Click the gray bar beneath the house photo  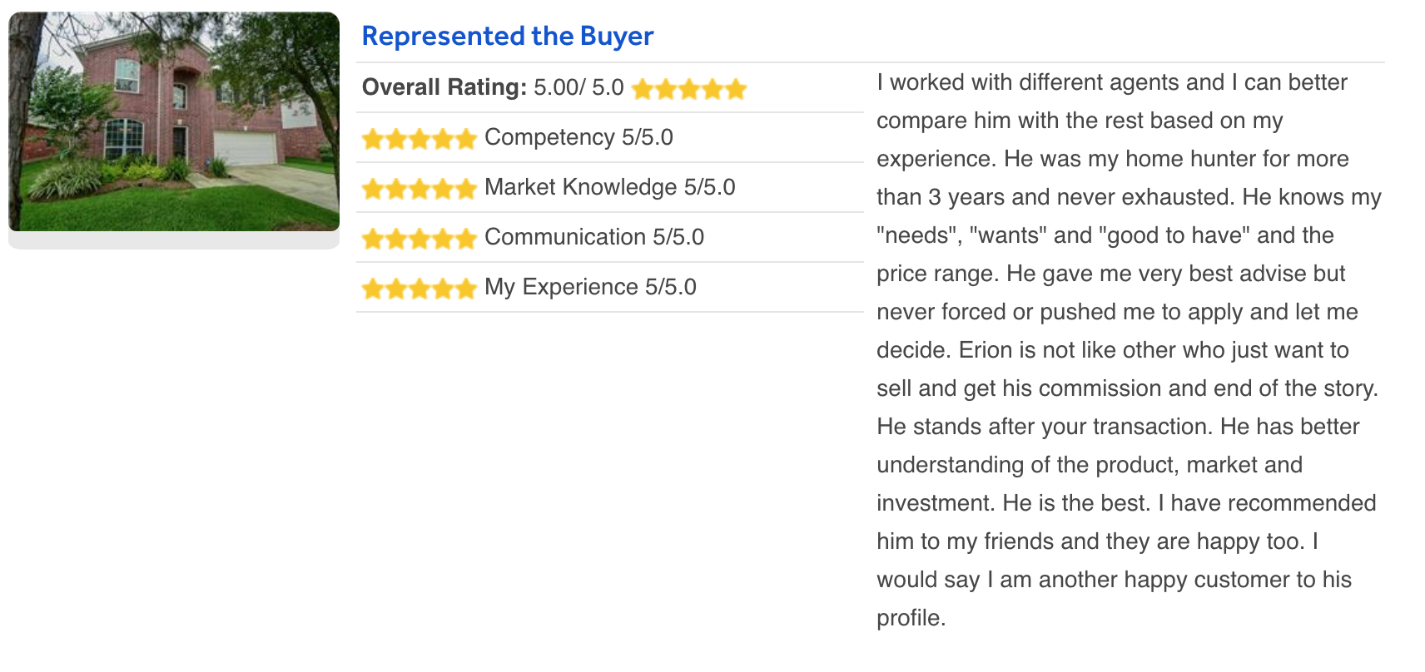(174, 240)
